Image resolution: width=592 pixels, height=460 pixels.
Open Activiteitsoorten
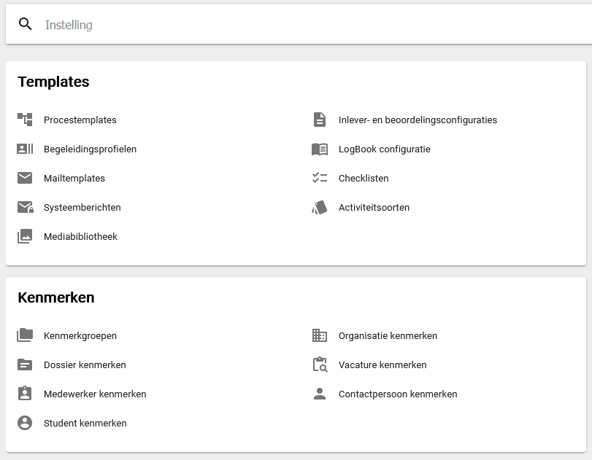(x=374, y=207)
